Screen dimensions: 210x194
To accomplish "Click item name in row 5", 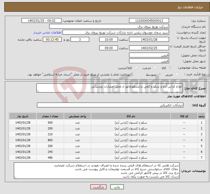I will point(131,146).
